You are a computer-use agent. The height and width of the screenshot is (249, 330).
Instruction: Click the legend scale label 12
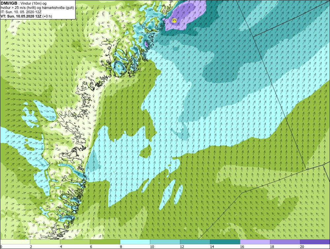[x=182, y=247]
